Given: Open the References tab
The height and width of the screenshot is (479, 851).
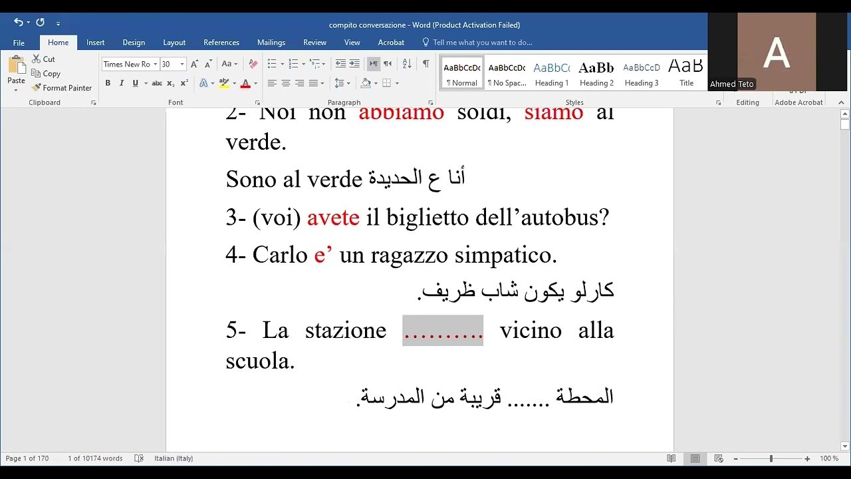Looking at the screenshot, I should coord(221,43).
